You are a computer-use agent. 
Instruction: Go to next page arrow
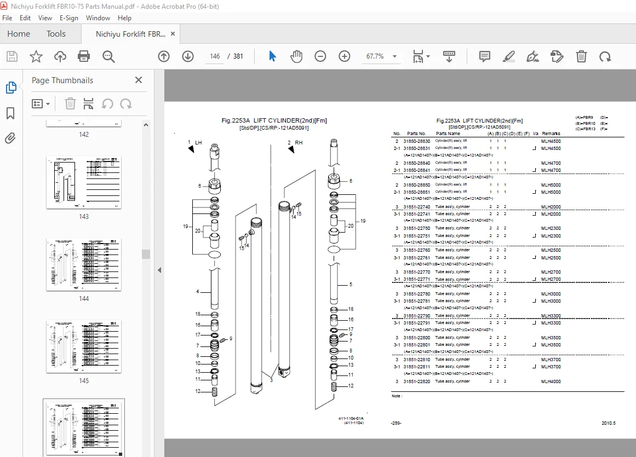pyautogui.click(x=188, y=56)
